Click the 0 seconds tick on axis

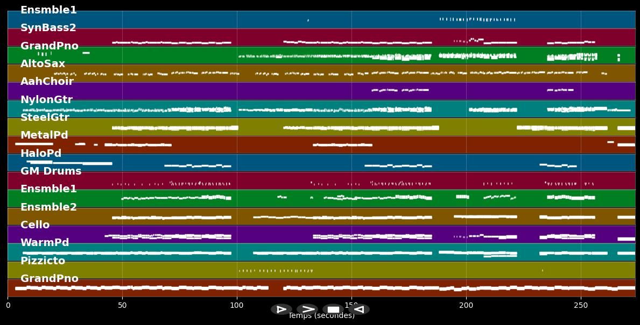coord(8,306)
